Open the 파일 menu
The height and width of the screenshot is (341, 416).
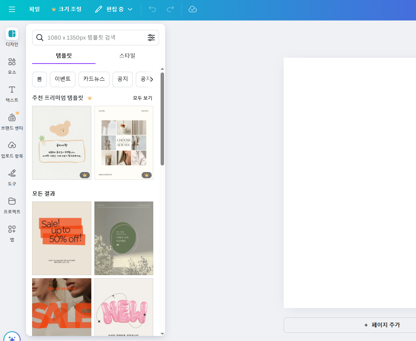pyautogui.click(x=34, y=10)
